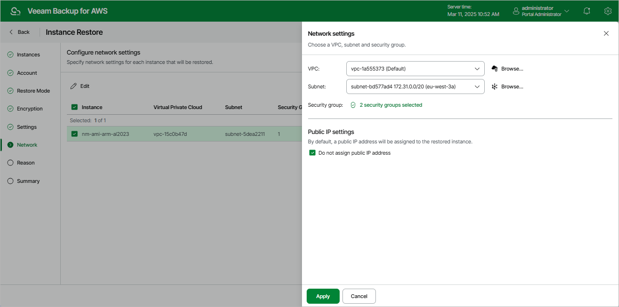Click the Subnet Browse network icon

[x=495, y=87]
